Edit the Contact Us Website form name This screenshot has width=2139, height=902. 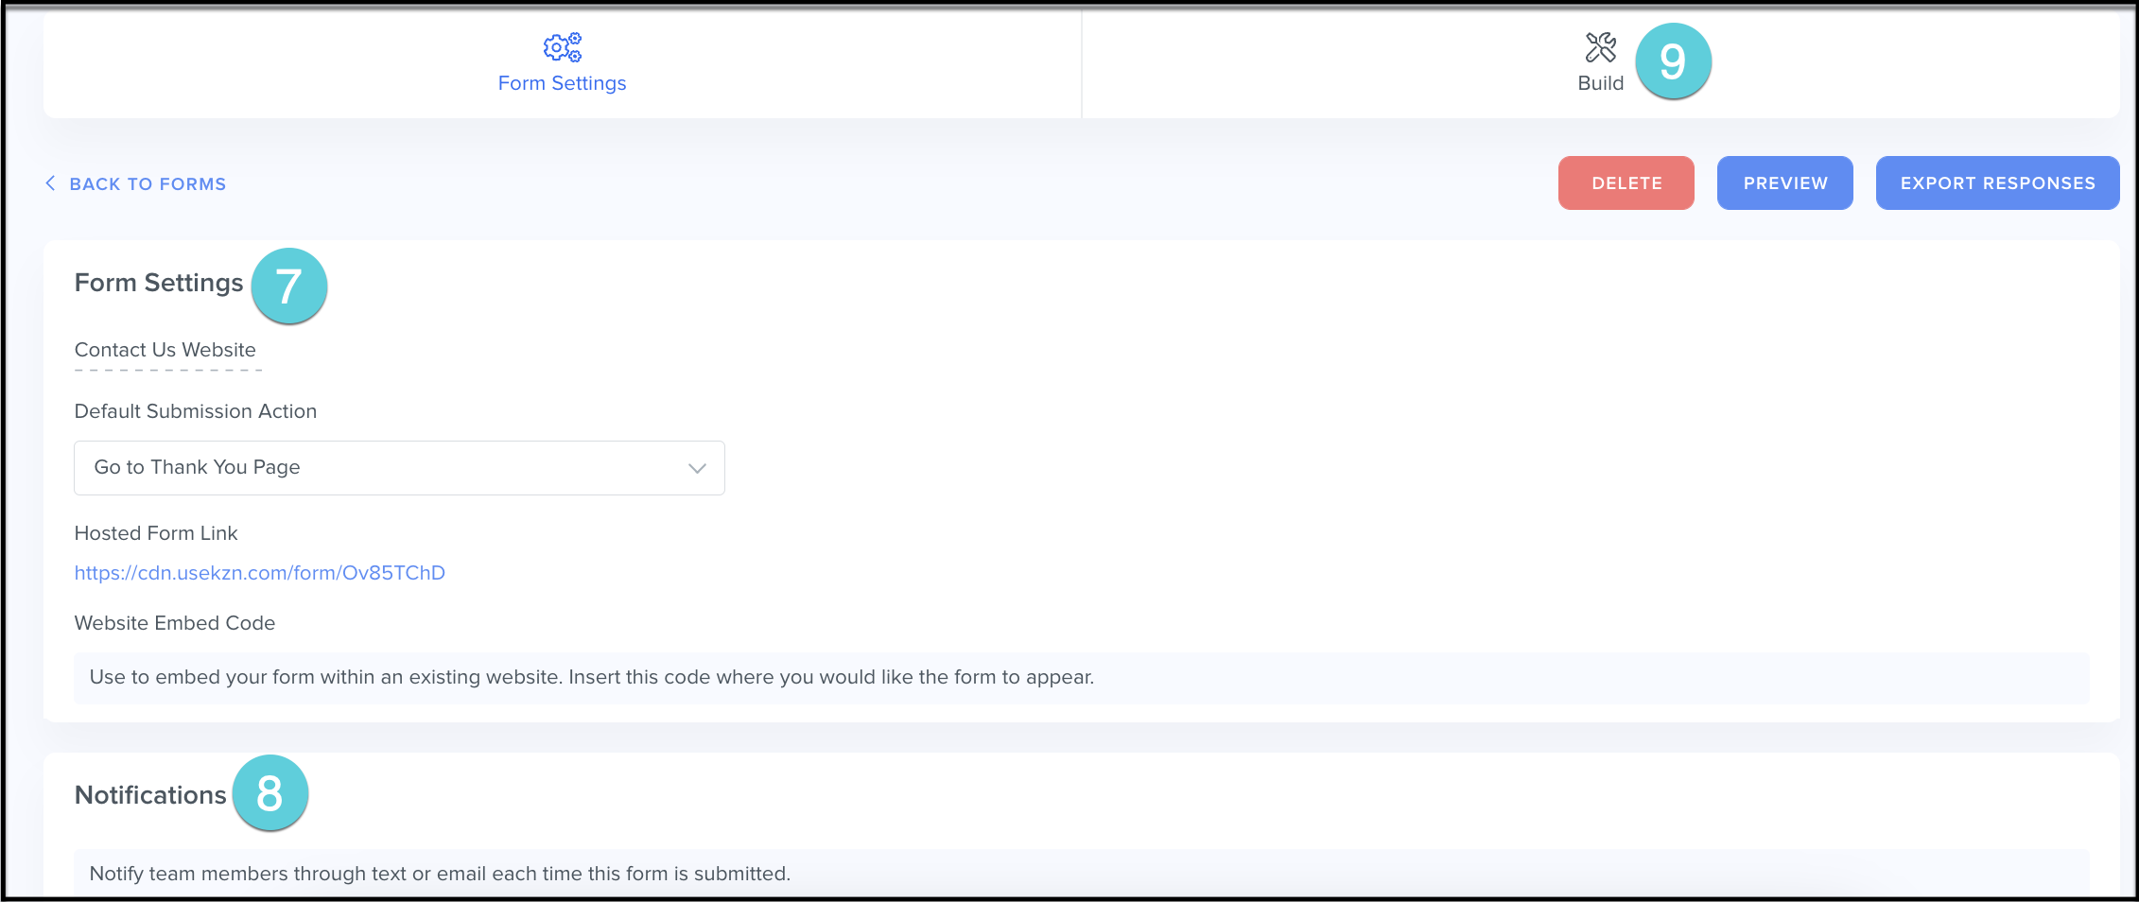coord(165,350)
